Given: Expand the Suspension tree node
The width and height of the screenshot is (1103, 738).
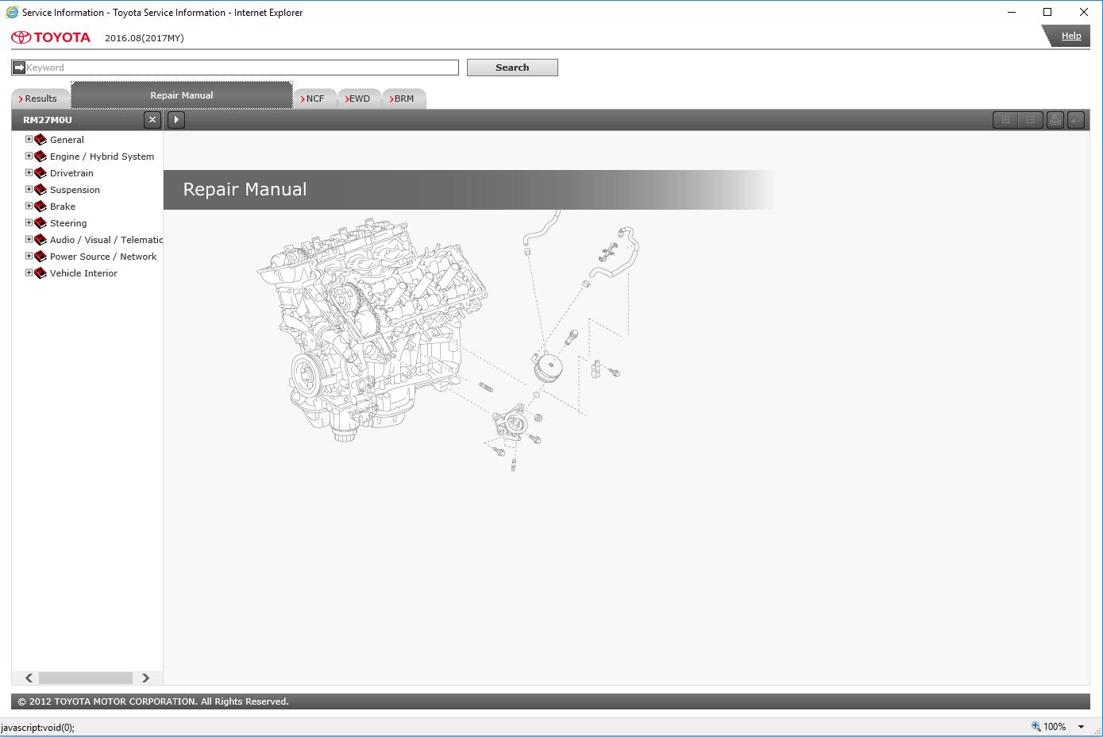Looking at the screenshot, I should coord(29,189).
